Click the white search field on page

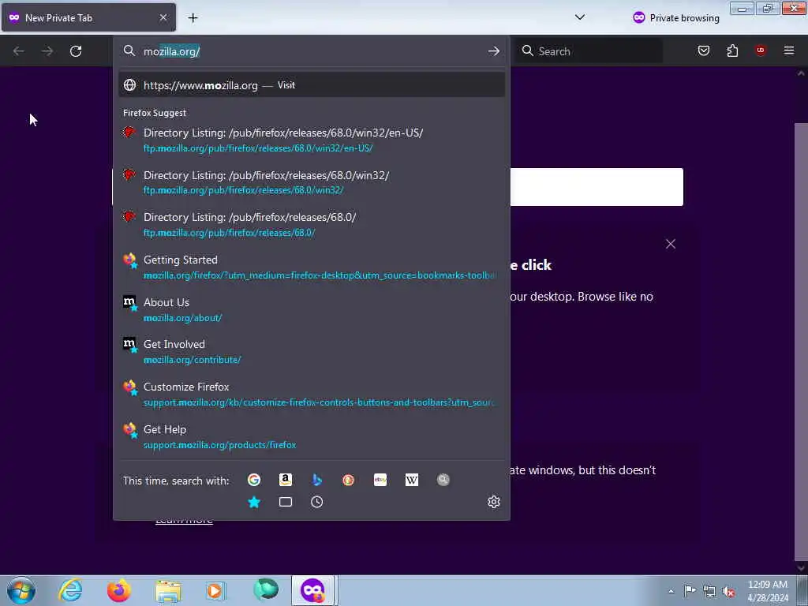click(597, 186)
